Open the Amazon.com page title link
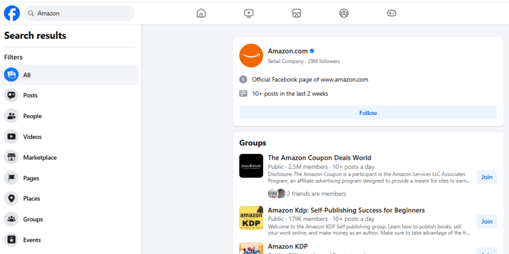509x254 pixels. point(288,51)
